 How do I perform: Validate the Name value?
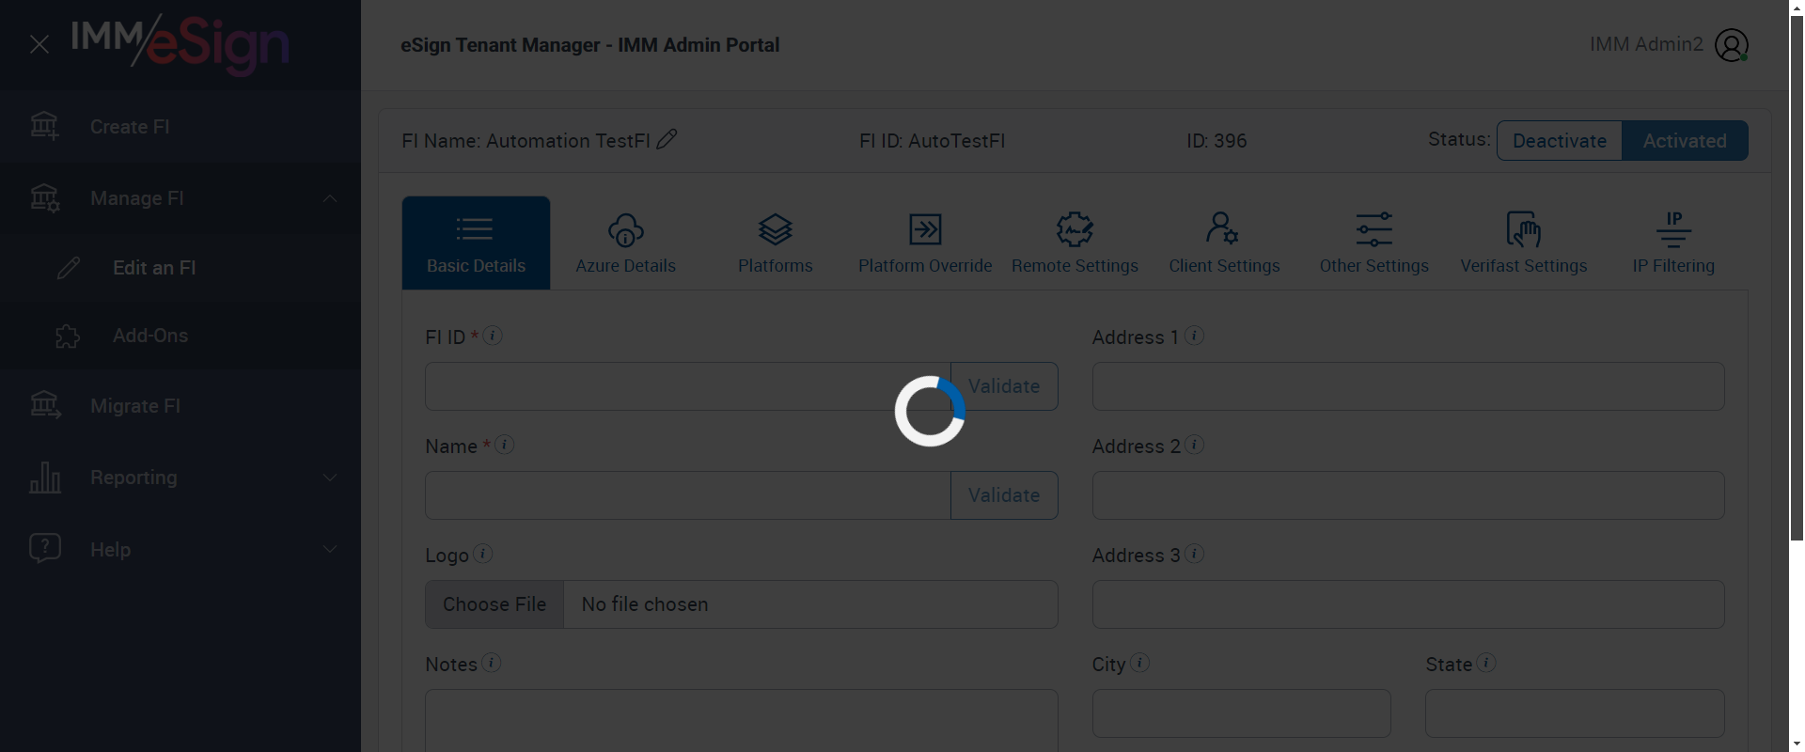(x=1004, y=495)
